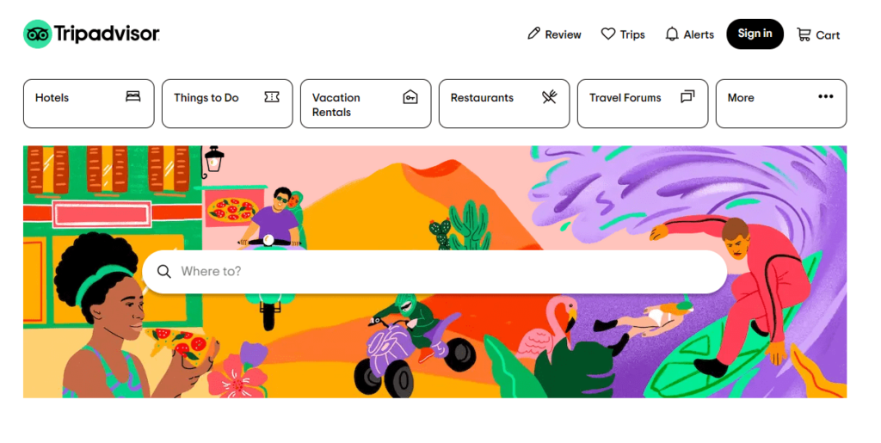Image resolution: width=881 pixels, height=443 pixels.
Task: Click the chat bubbles Travel Forums icon
Action: [687, 96]
